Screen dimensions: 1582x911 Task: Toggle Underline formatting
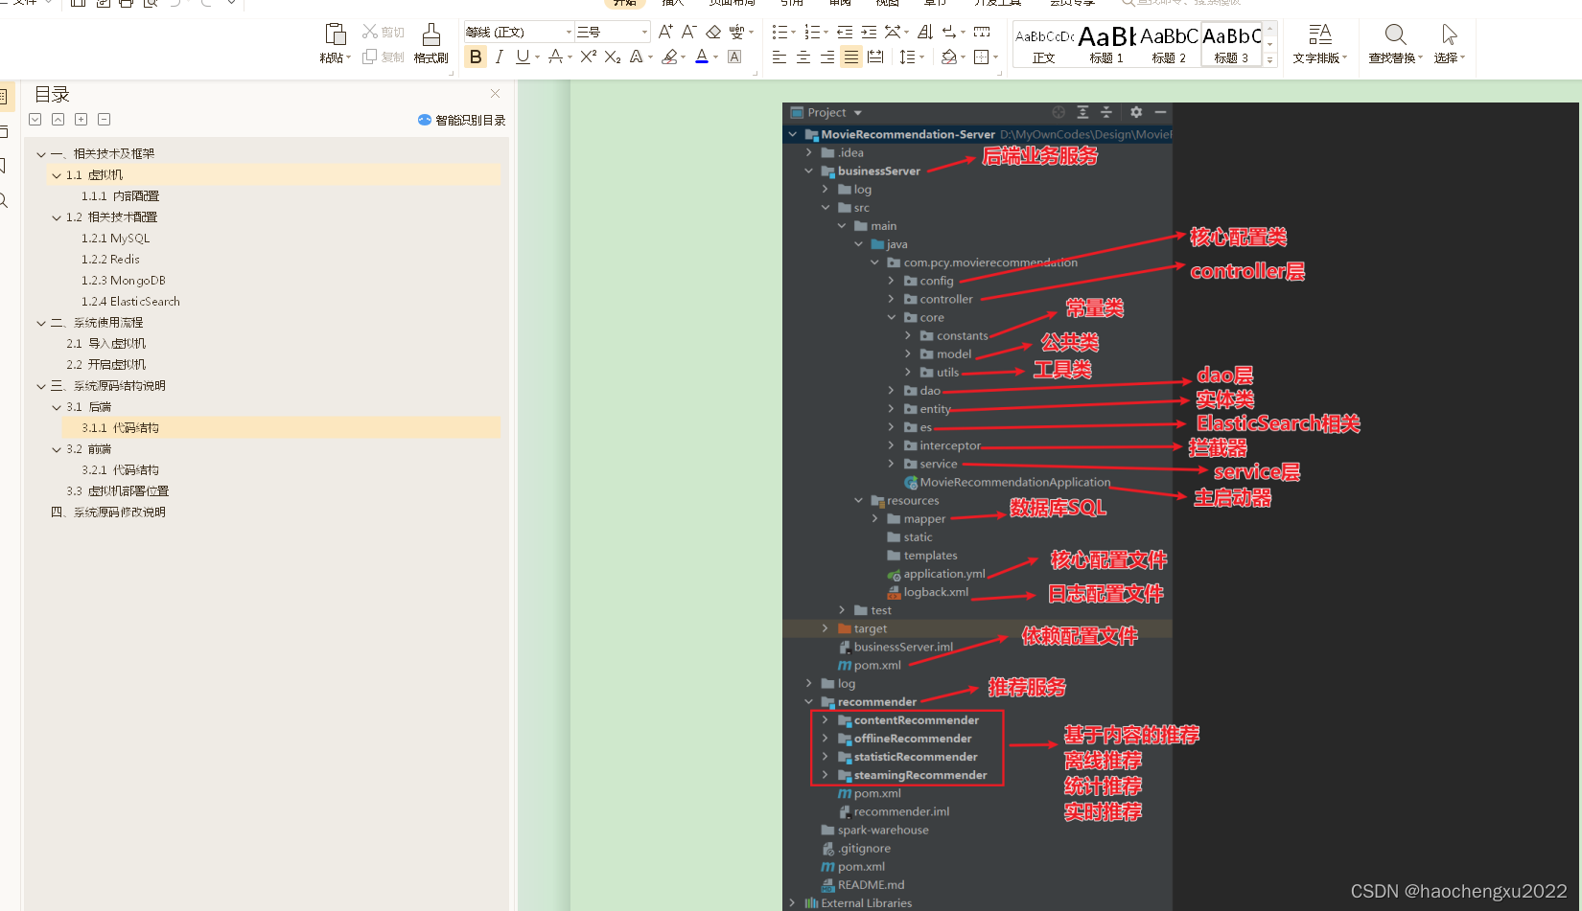tap(523, 57)
